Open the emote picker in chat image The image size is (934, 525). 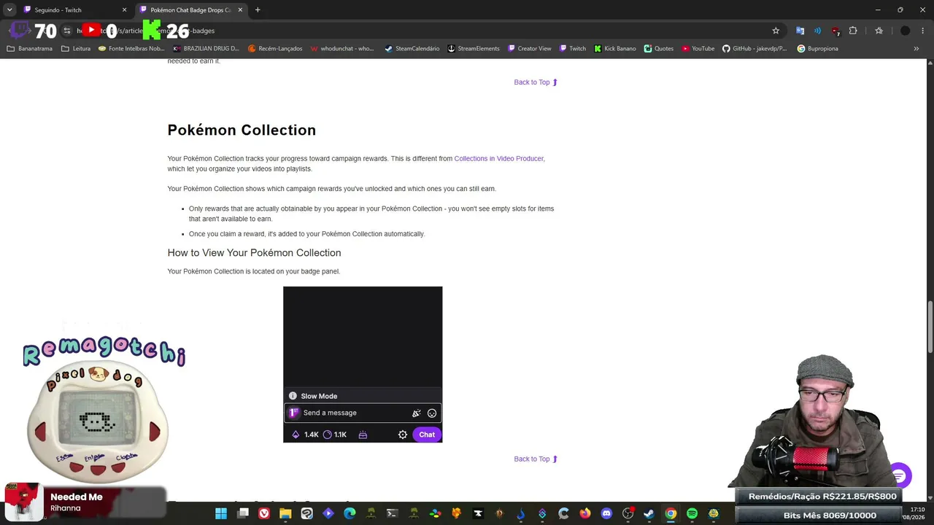tap(432, 413)
